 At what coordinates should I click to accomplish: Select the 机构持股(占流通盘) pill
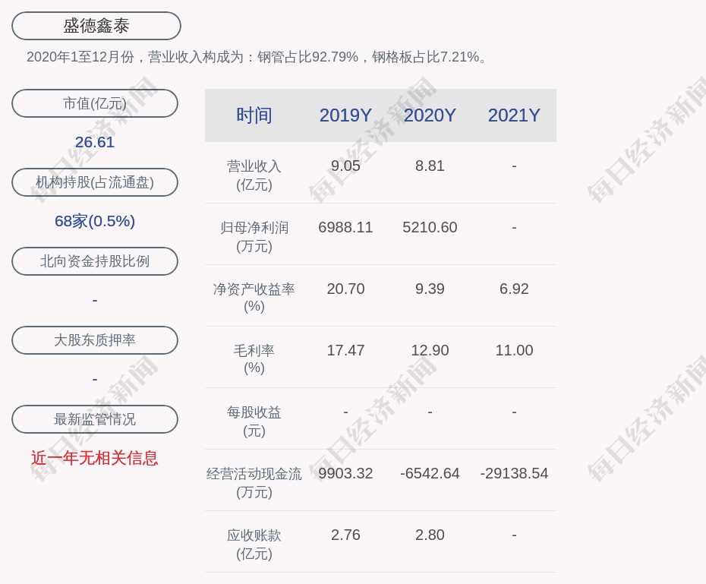click(x=95, y=182)
